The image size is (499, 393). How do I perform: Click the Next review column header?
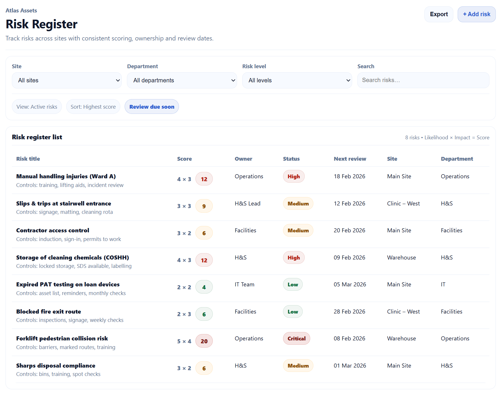pos(350,159)
